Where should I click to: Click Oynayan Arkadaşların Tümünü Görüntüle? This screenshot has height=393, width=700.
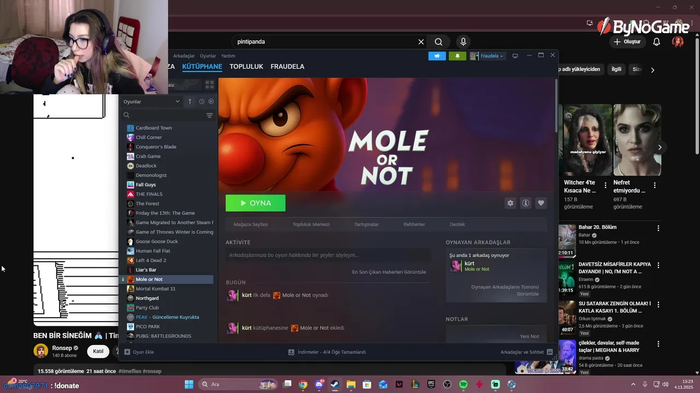coord(505,290)
